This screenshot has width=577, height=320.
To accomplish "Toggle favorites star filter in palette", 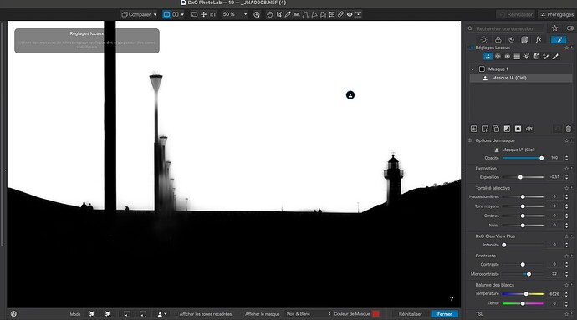I will point(555,28).
